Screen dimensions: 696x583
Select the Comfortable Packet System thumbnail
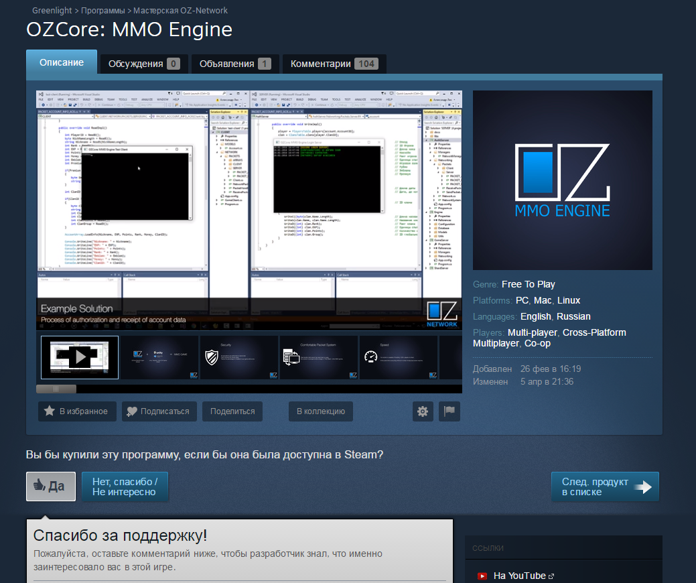tap(319, 357)
